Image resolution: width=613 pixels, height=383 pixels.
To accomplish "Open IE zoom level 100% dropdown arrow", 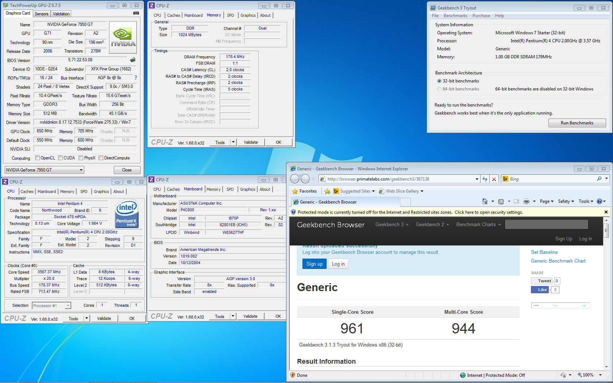I will (x=601, y=375).
